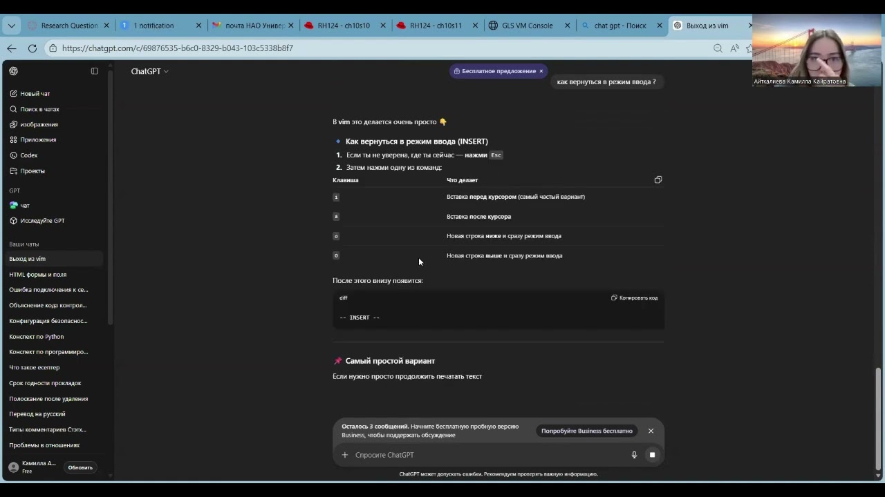Switch to the chat gpt - Поиск tab

coord(621,26)
